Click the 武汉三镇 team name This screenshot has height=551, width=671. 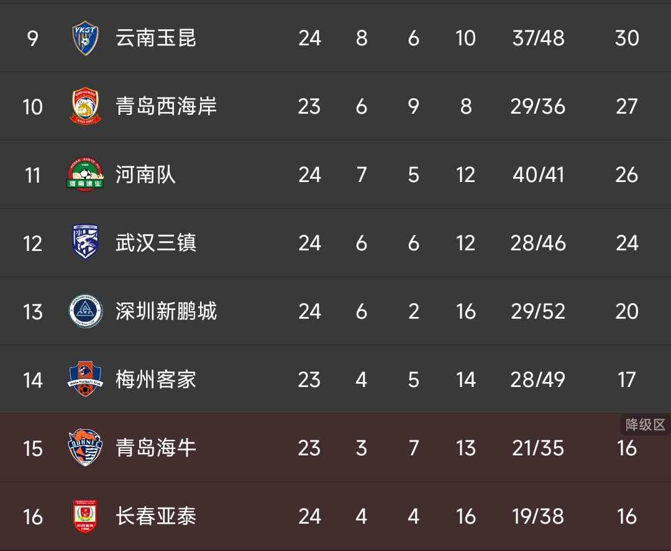tap(156, 242)
